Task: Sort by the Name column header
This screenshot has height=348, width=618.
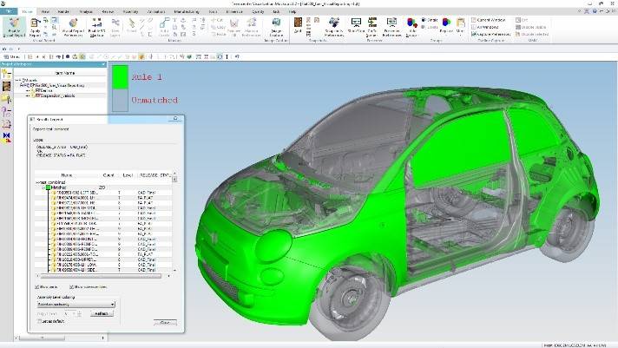Action: tap(67, 175)
